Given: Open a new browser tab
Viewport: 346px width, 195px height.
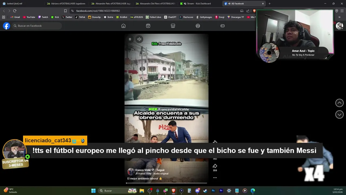Looking at the screenshot, I should coord(270,4).
